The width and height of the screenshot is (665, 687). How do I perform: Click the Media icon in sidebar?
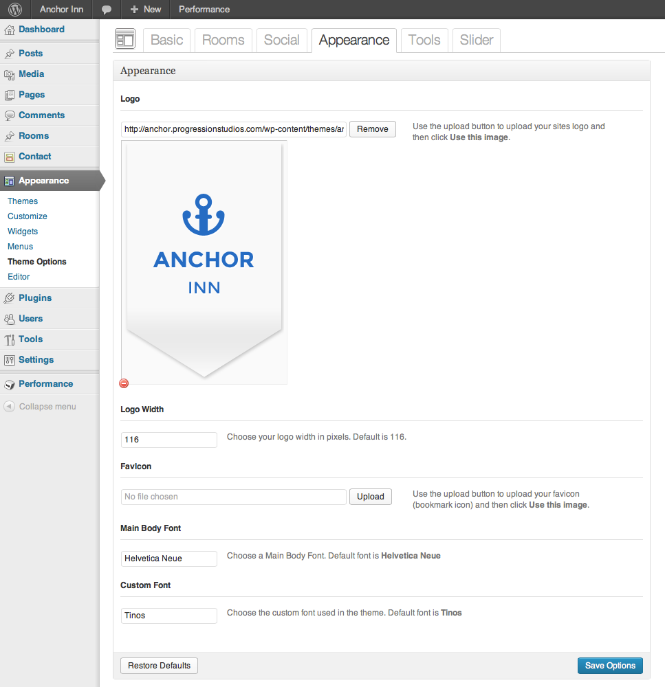click(x=9, y=74)
